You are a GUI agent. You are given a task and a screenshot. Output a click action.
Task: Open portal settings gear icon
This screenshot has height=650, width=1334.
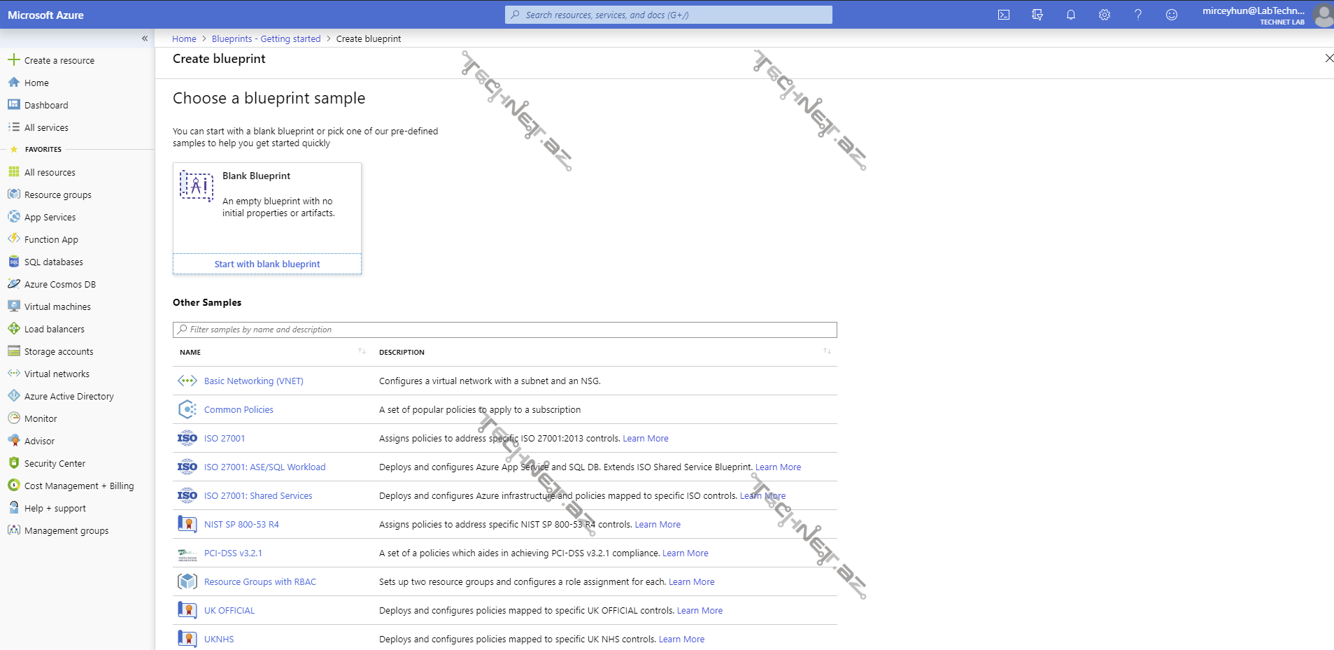coord(1105,15)
